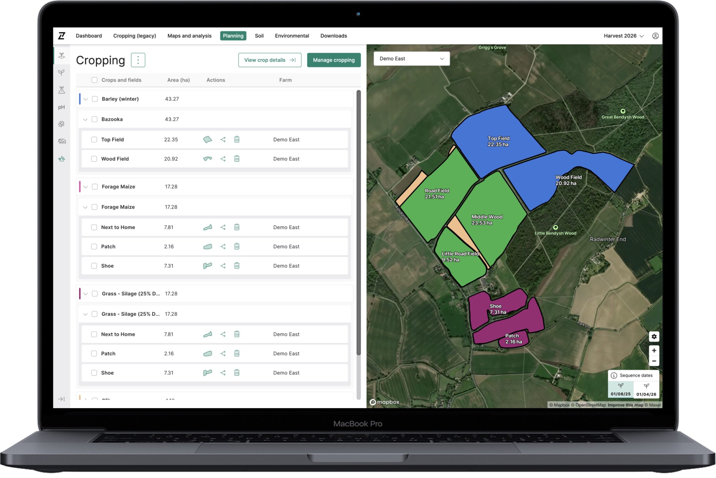Click the Shoe field shape thumbnail icon
The height and width of the screenshot is (478, 716).
point(208,266)
